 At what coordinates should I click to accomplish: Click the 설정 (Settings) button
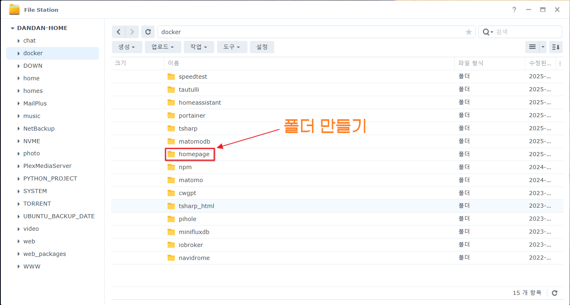(262, 47)
